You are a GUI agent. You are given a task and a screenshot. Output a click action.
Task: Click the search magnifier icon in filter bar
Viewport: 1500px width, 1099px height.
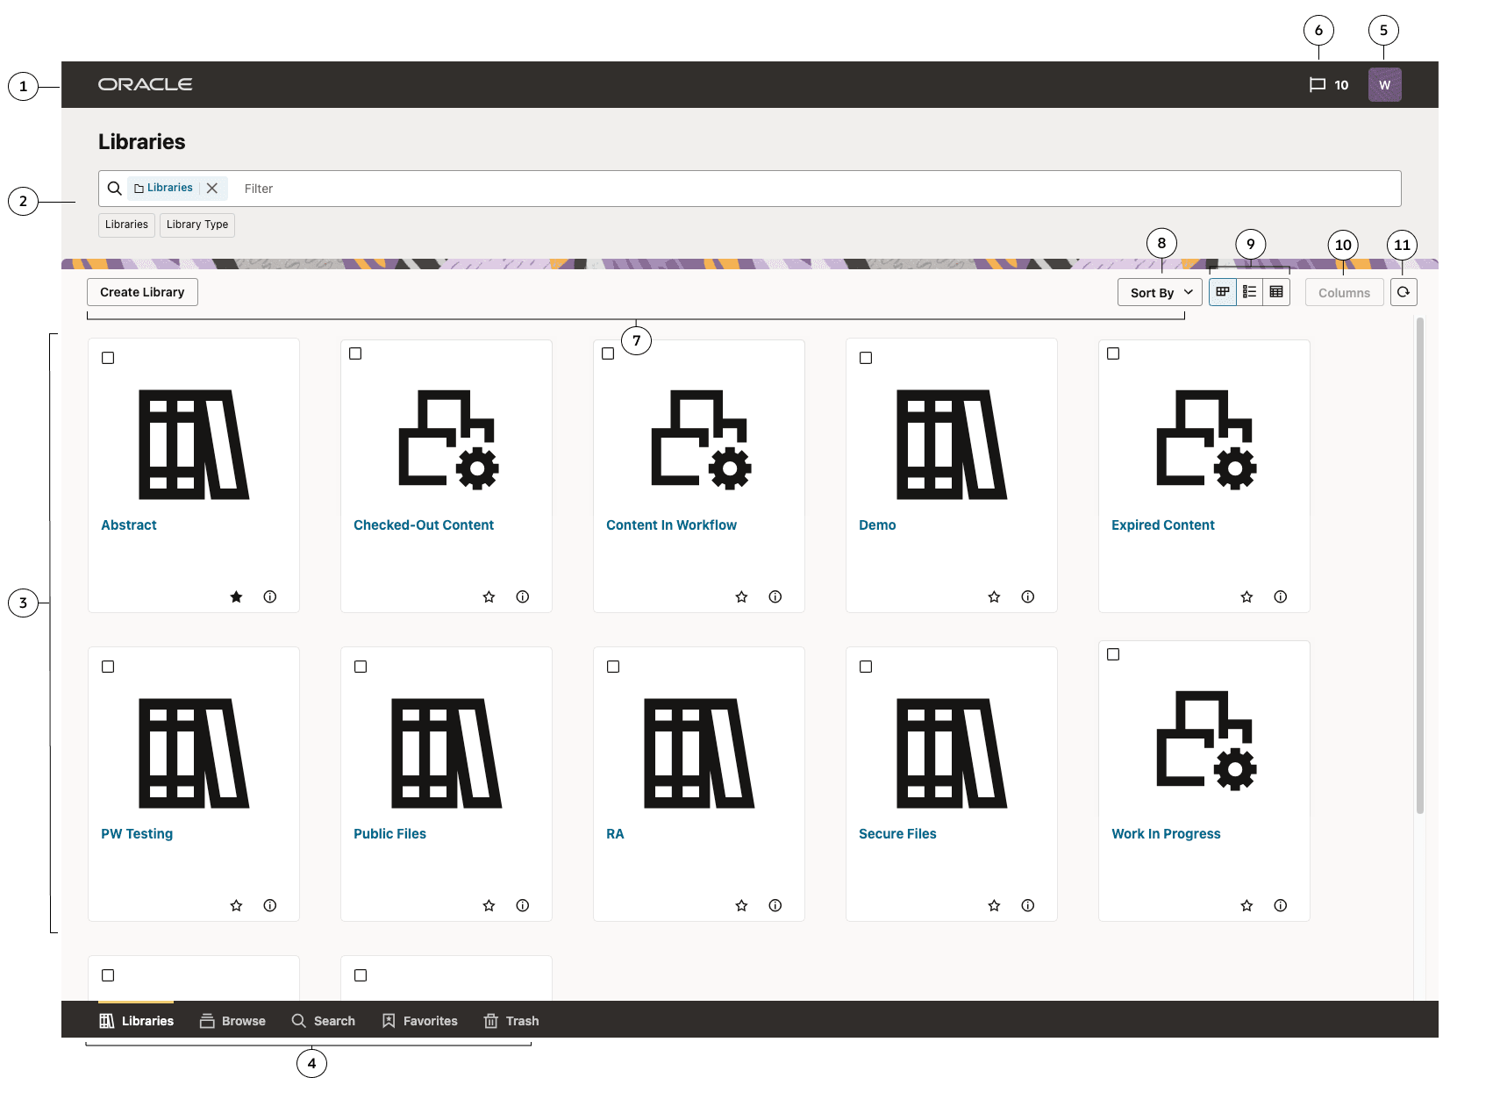[115, 189]
